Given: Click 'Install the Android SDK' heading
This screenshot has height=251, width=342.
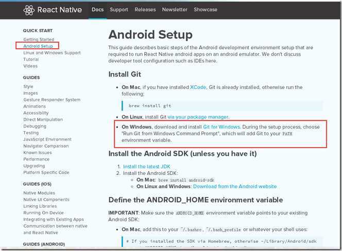Looking at the screenshot, I should point(182,154).
